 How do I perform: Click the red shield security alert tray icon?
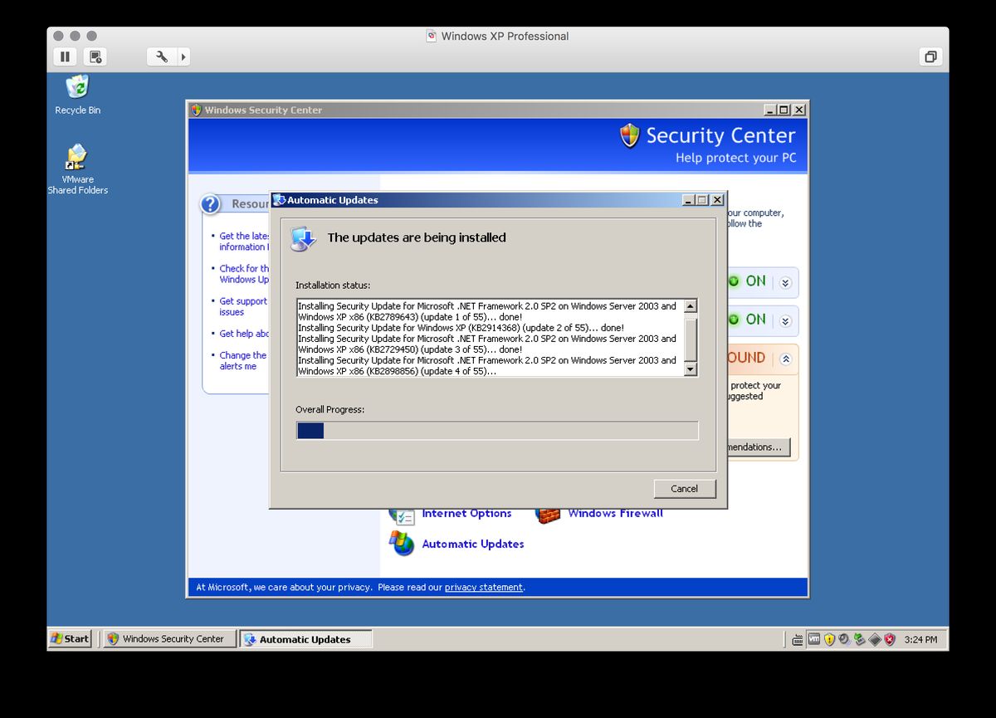(x=889, y=639)
